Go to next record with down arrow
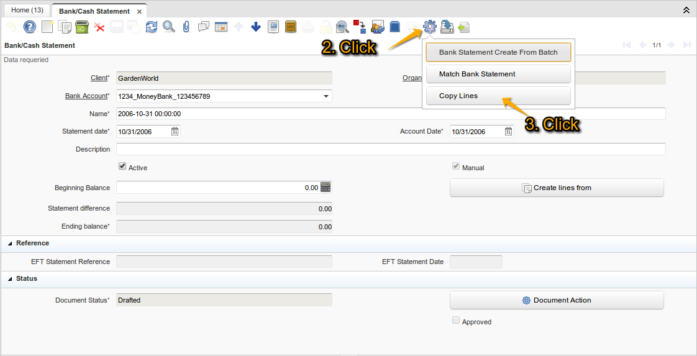697x356 pixels. click(255, 27)
